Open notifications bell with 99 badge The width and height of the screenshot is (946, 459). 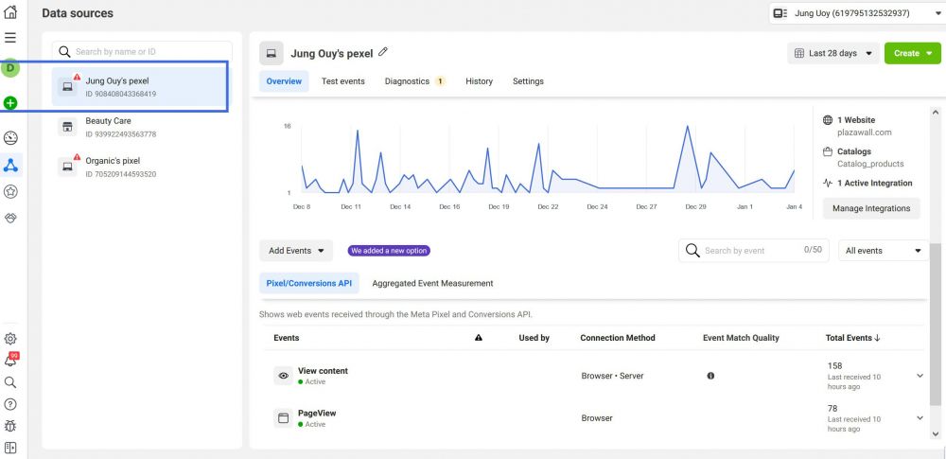click(x=10, y=360)
